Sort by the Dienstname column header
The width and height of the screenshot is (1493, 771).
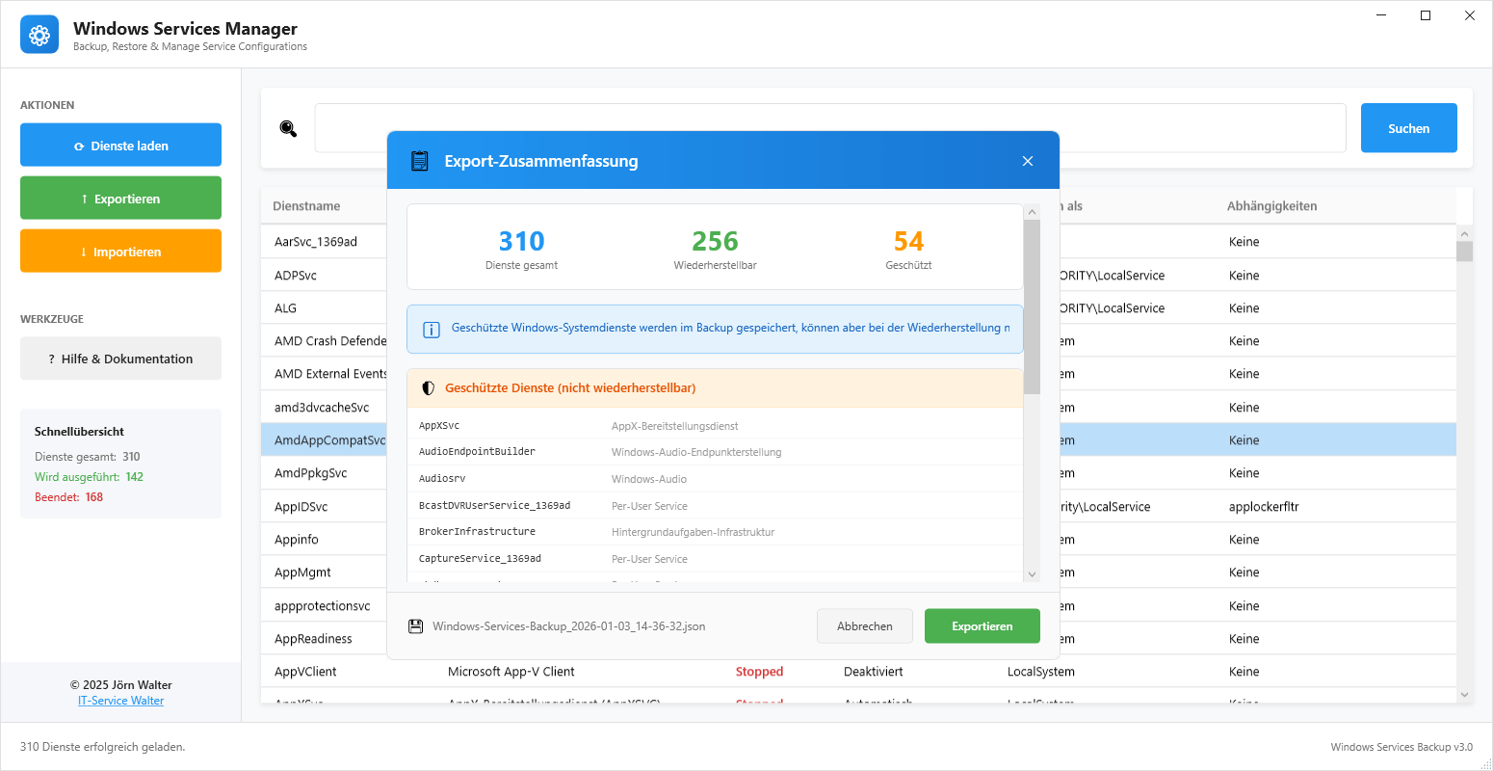[306, 206]
